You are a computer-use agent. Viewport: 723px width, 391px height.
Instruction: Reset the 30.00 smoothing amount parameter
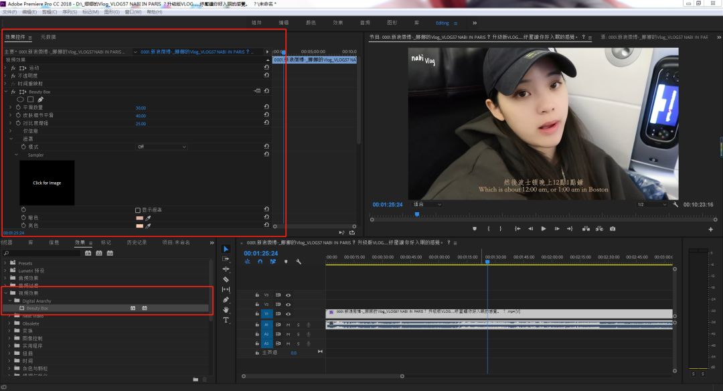[266, 107]
